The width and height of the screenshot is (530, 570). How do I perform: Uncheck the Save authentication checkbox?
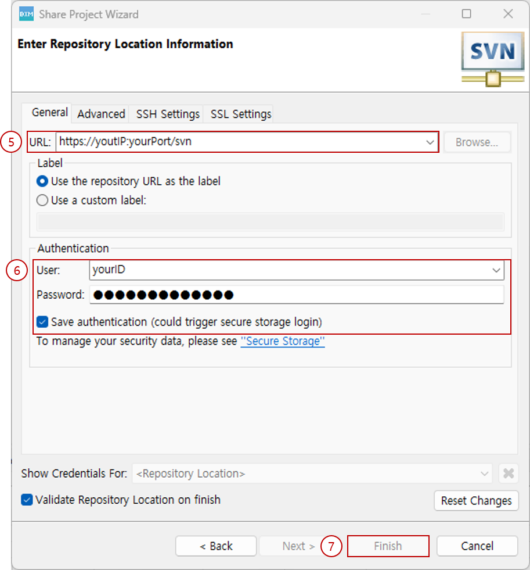coord(42,321)
